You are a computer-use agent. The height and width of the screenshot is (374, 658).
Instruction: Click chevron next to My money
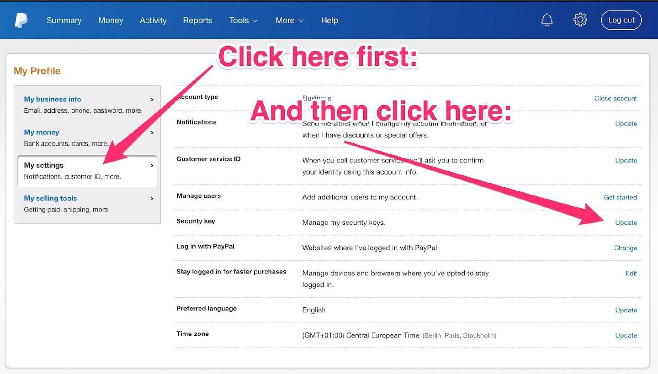click(x=152, y=132)
